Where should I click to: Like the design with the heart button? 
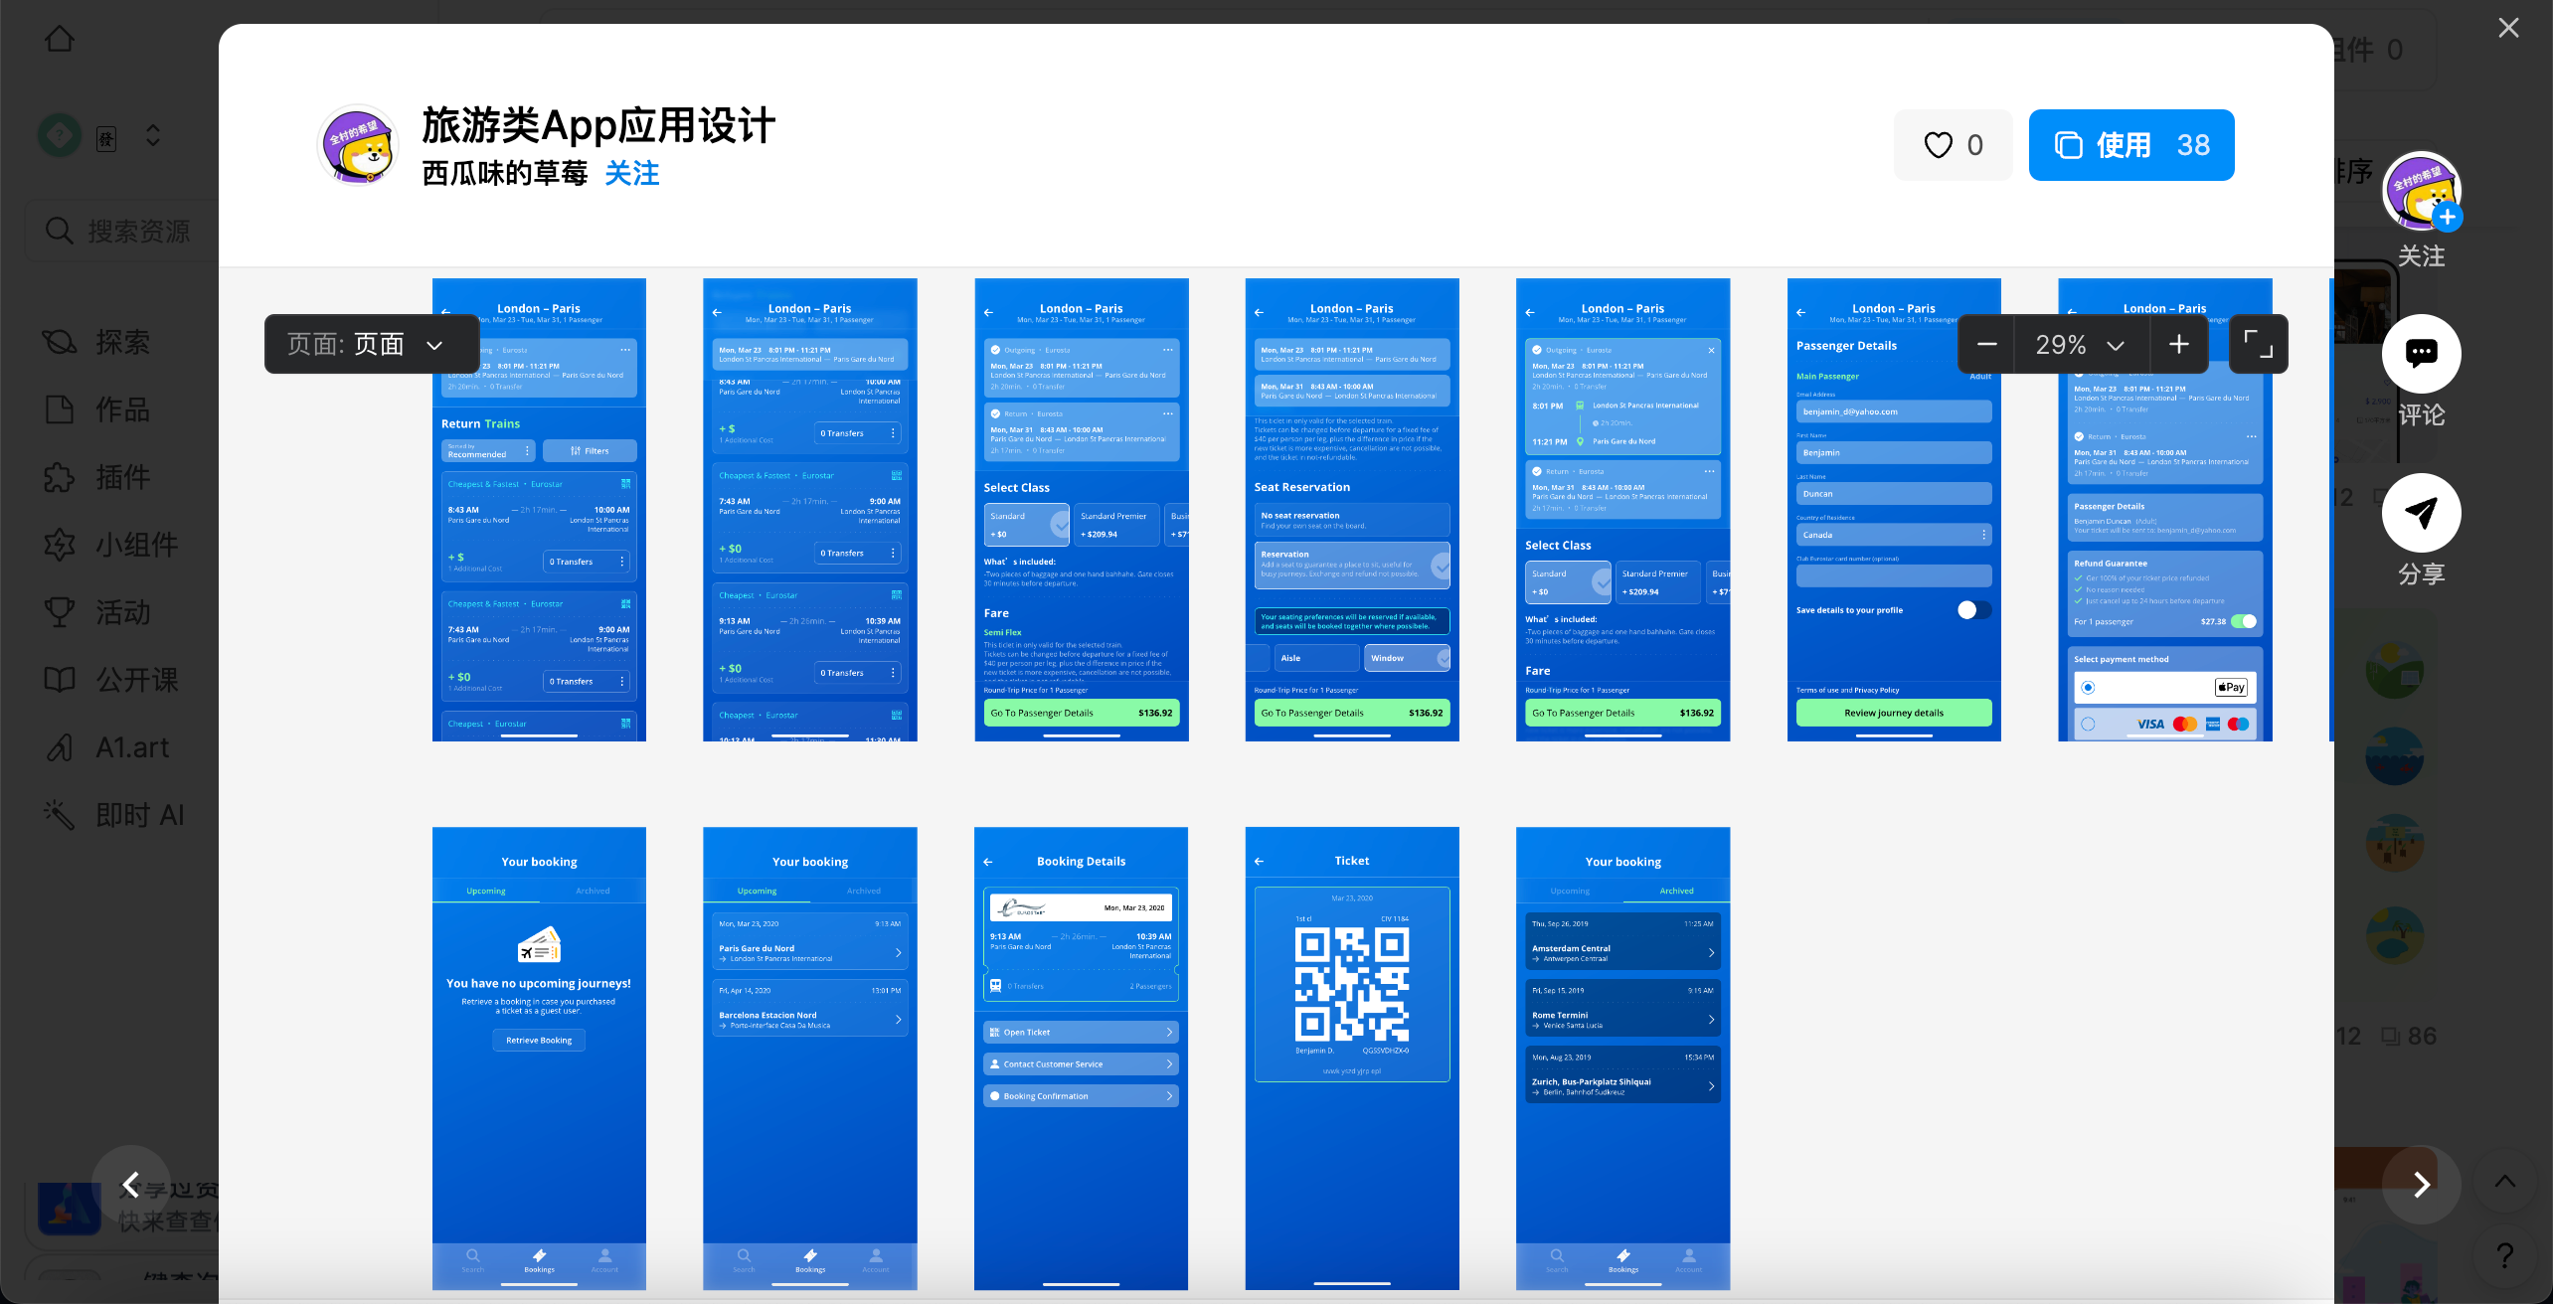pyautogui.click(x=1953, y=145)
